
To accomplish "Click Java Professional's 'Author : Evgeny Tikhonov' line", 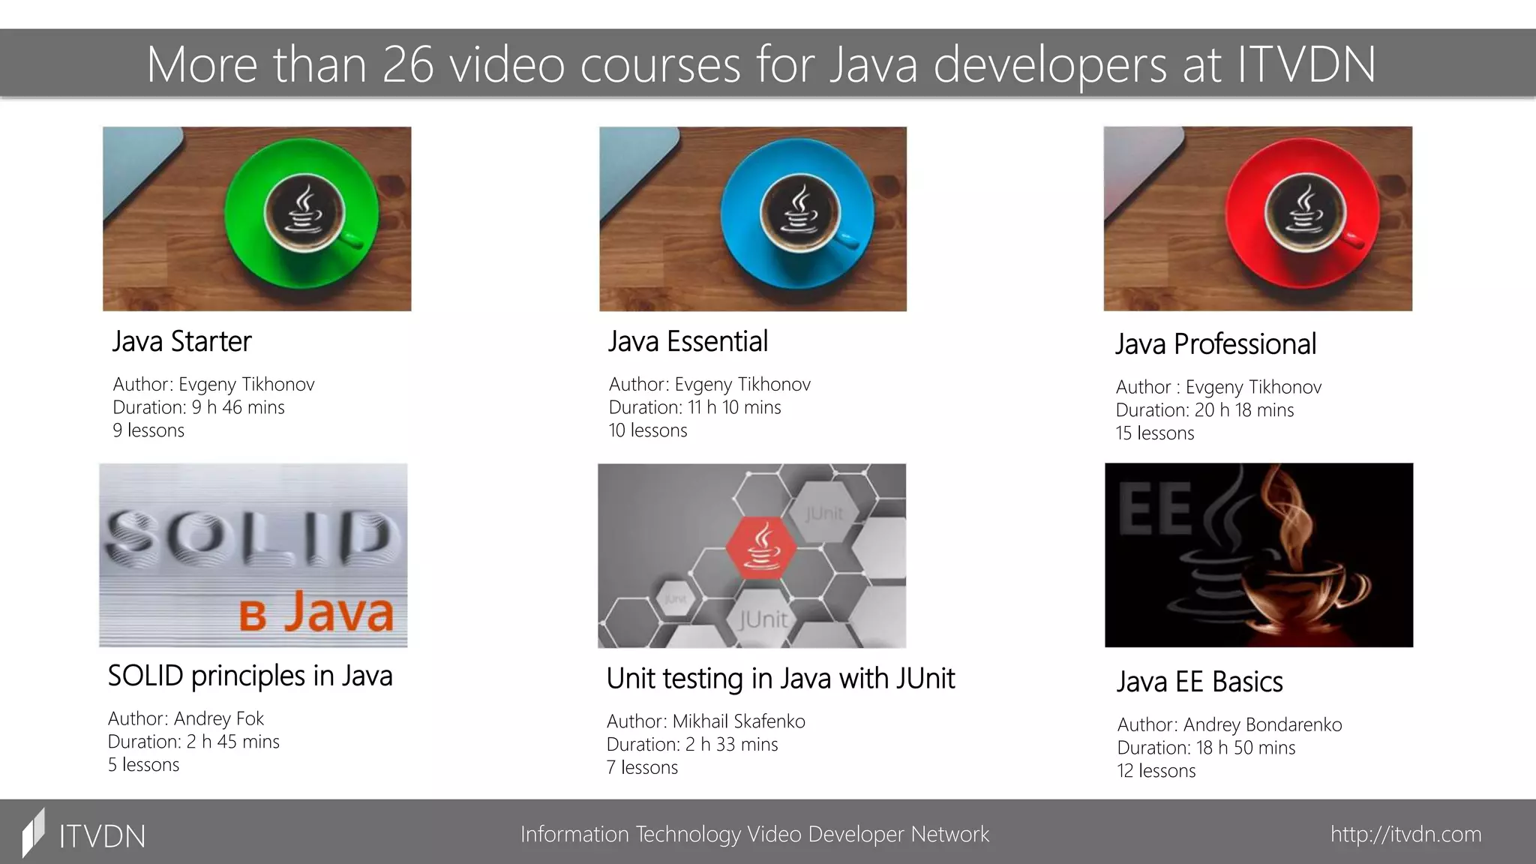I will pos(1219,388).
